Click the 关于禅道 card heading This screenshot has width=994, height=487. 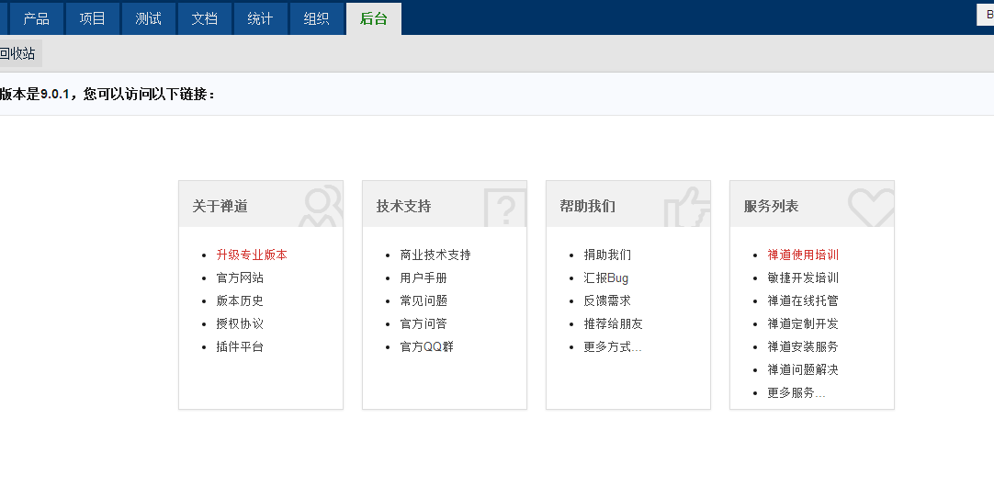[x=220, y=206]
